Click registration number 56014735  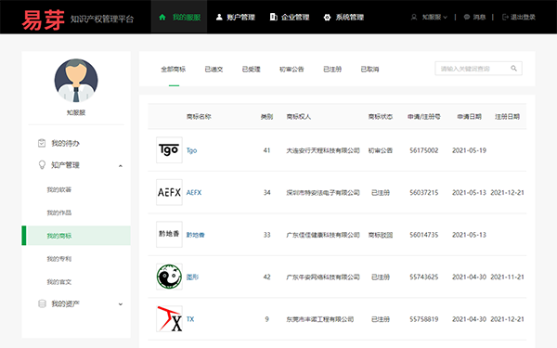click(x=424, y=235)
